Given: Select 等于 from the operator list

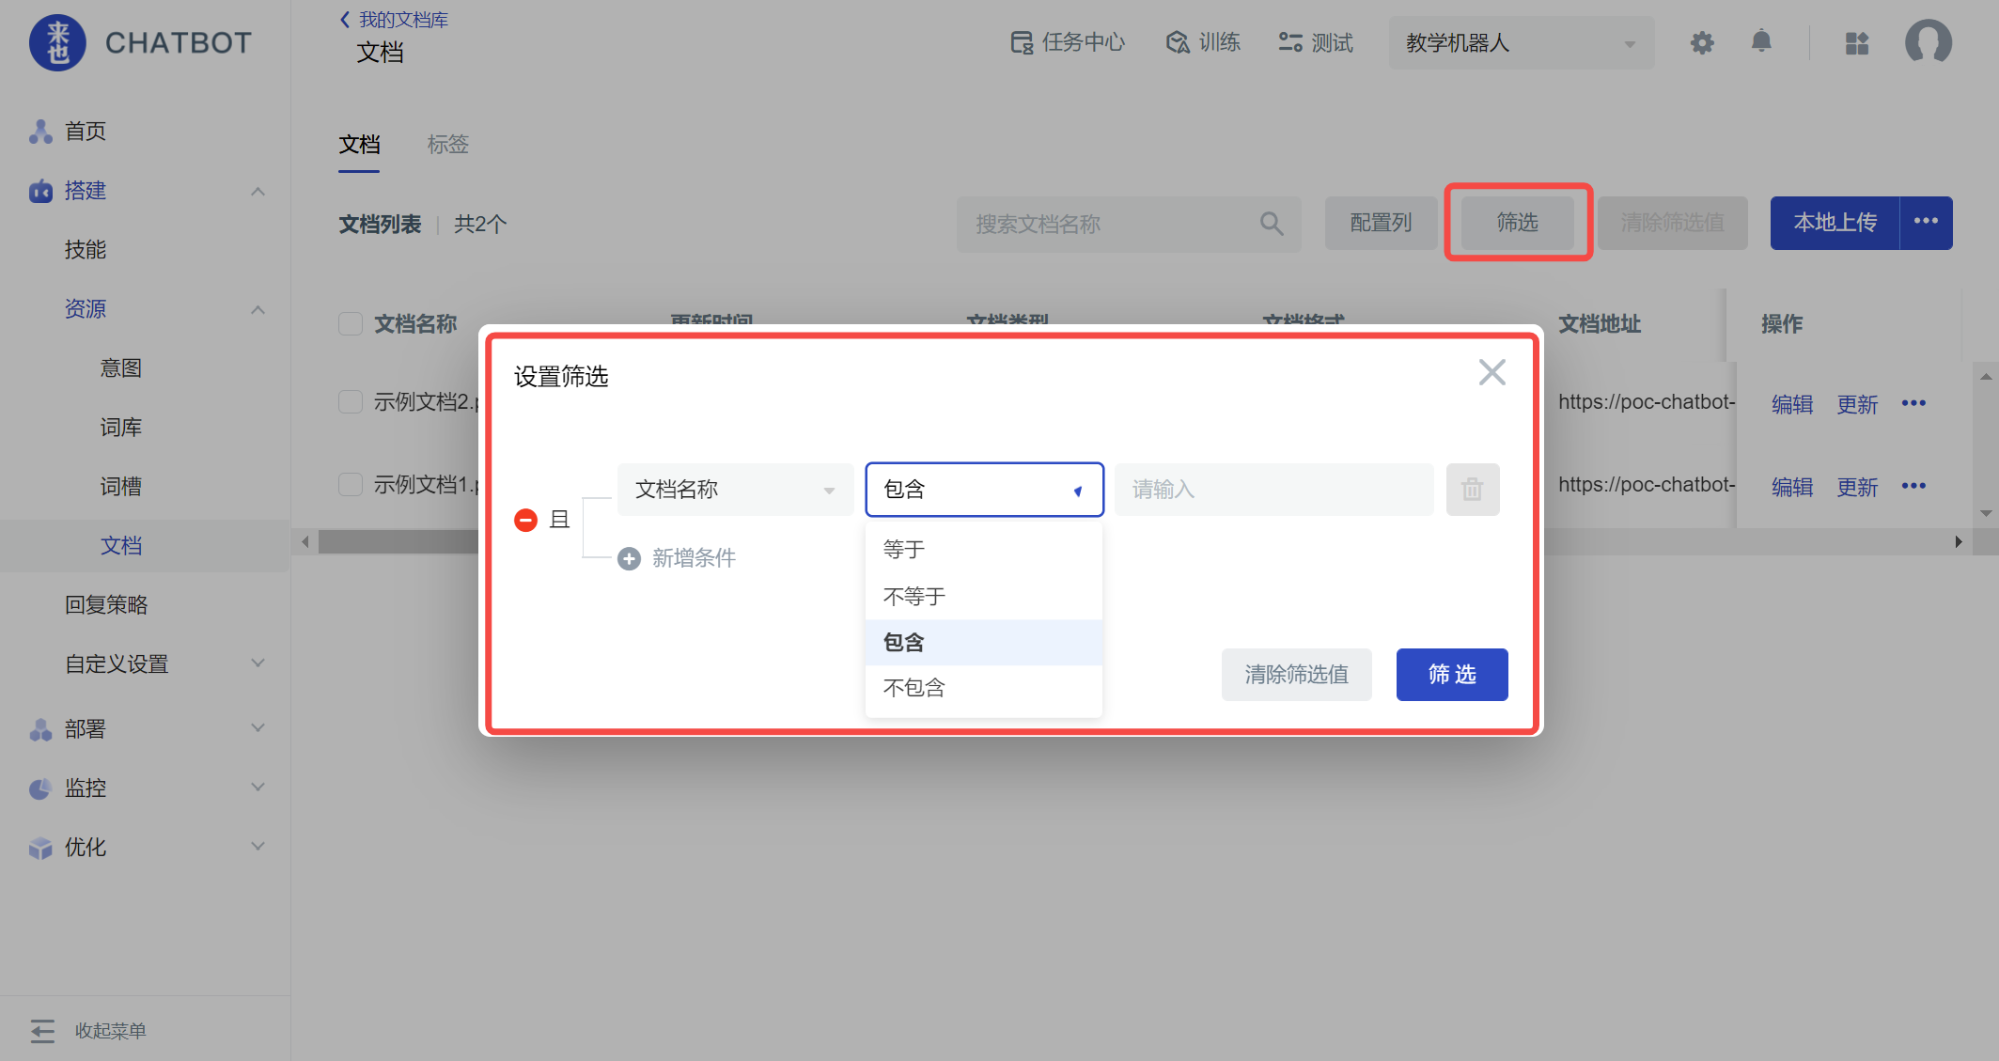Looking at the screenshot, I should (984, 550).
